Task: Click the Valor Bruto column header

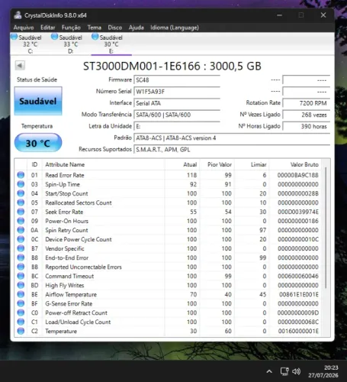Action: 295,164
